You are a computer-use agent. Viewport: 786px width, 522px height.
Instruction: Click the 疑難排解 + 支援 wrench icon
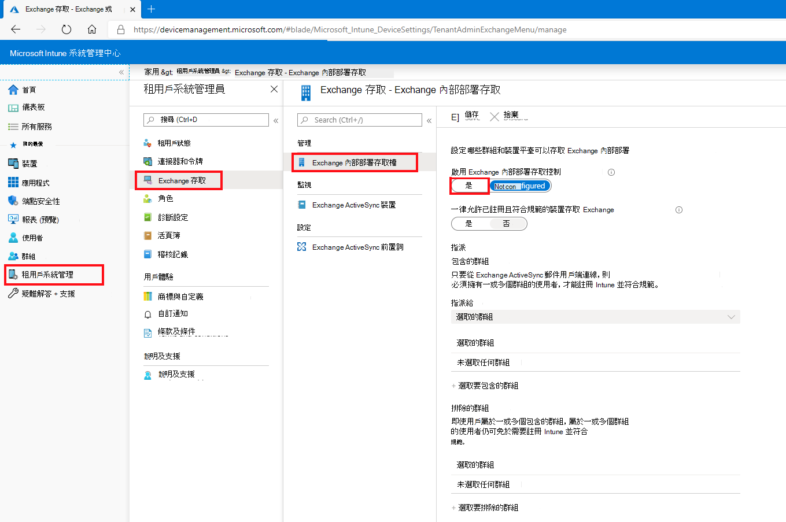point(13,294)
